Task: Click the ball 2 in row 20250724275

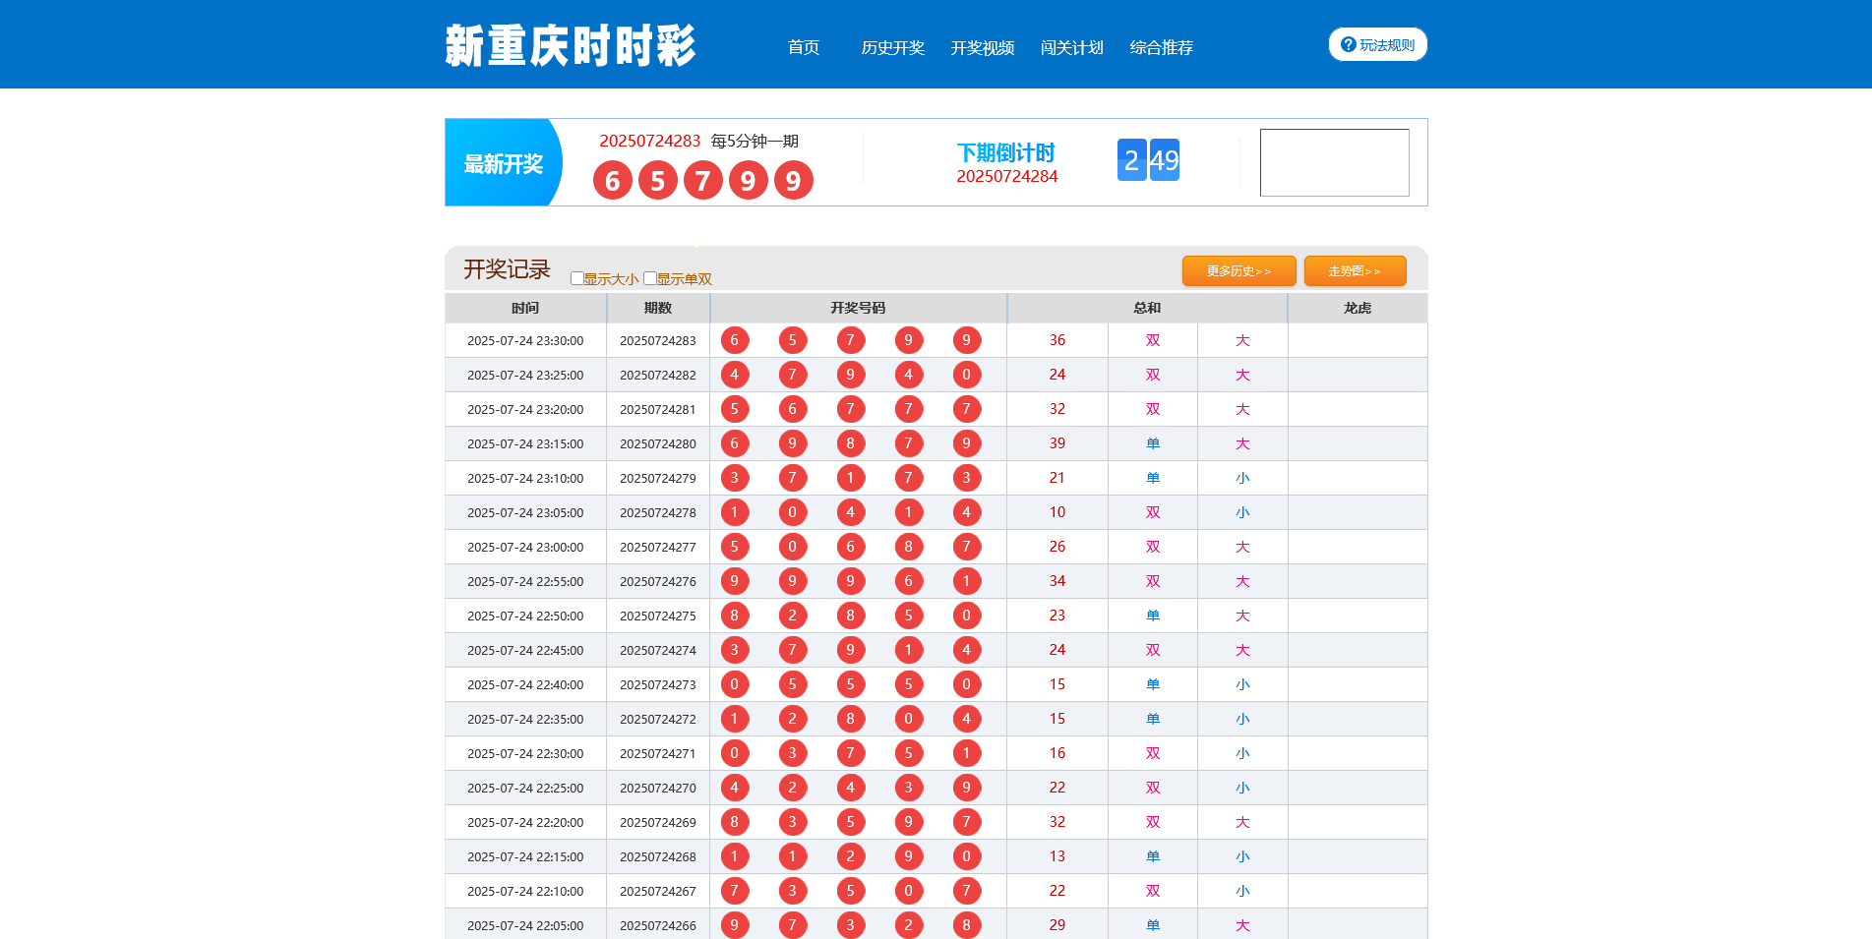Action: [x=793, y=616]
